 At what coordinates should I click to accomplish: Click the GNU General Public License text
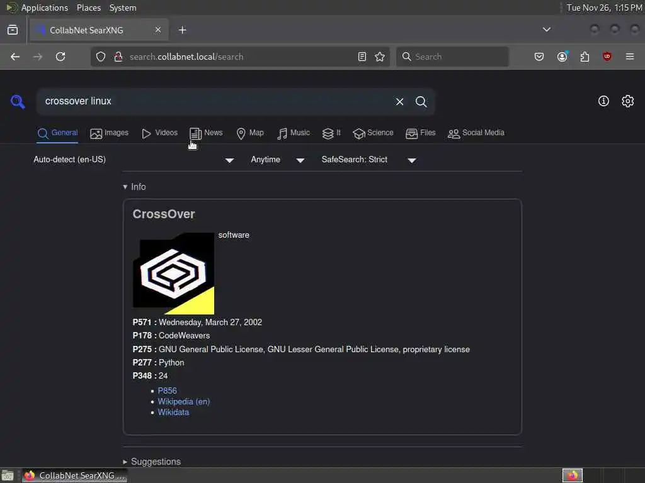click(x=210, y=350)
